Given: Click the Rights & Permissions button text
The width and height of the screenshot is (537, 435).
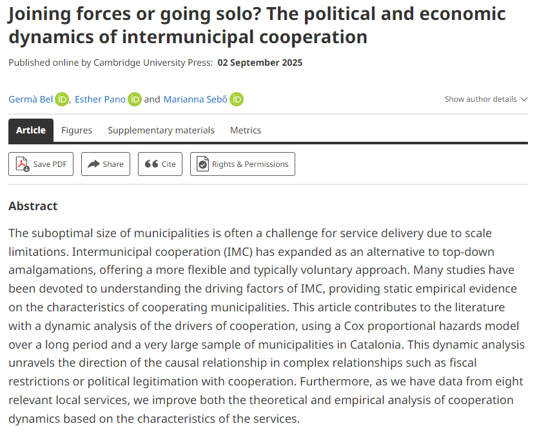Looking at the screenshot, I should coord(250,164).
